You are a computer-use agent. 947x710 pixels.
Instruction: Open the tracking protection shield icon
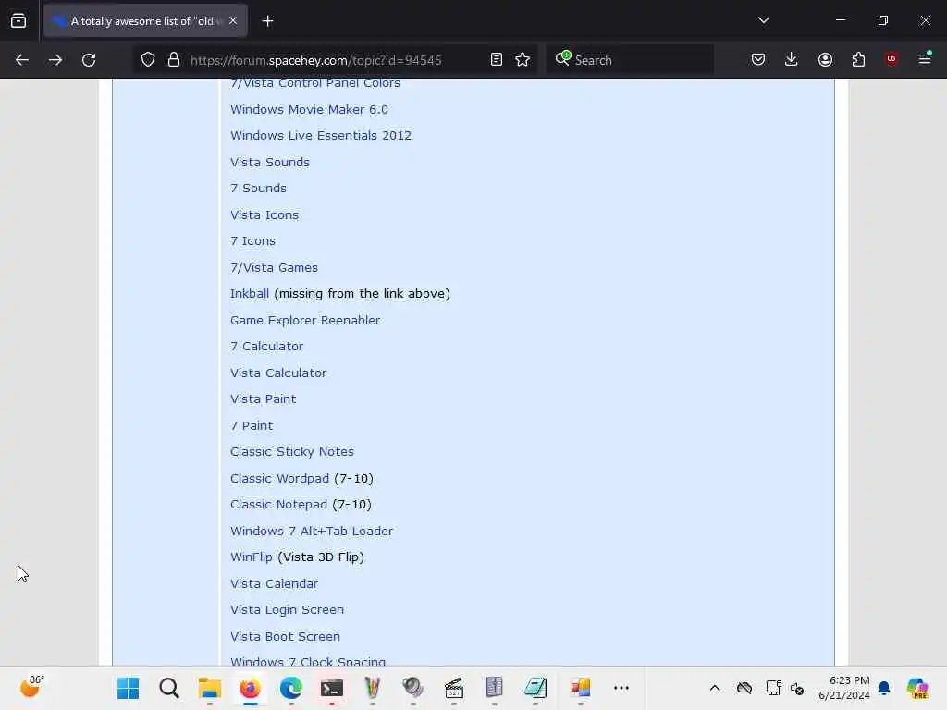coord(148,60)
